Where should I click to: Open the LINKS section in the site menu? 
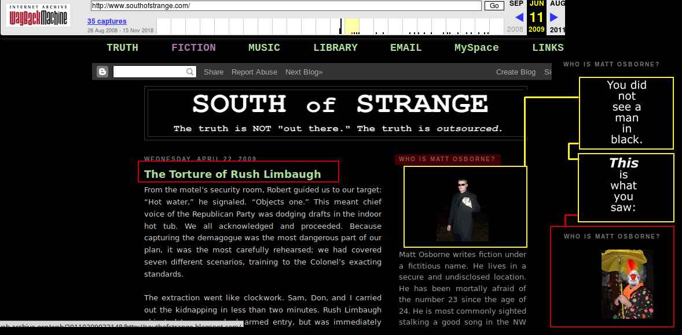click(x=548, y=48)
